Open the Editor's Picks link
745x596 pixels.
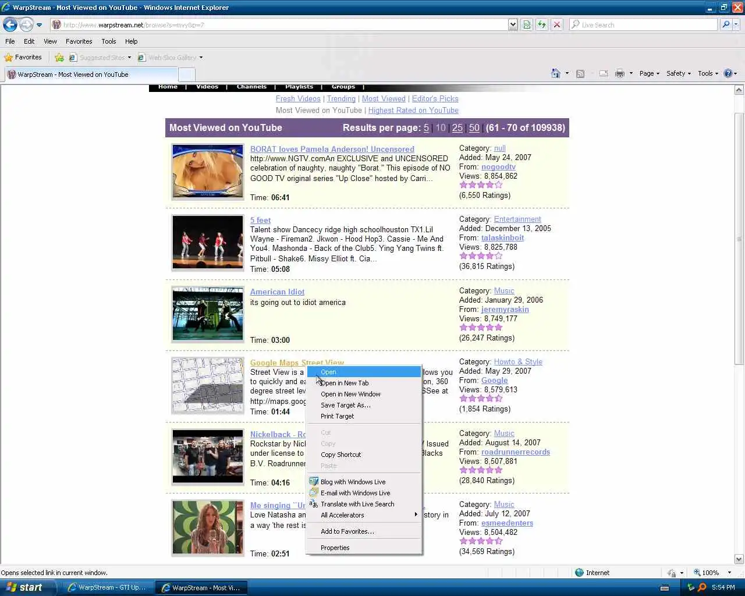point(435,99)
